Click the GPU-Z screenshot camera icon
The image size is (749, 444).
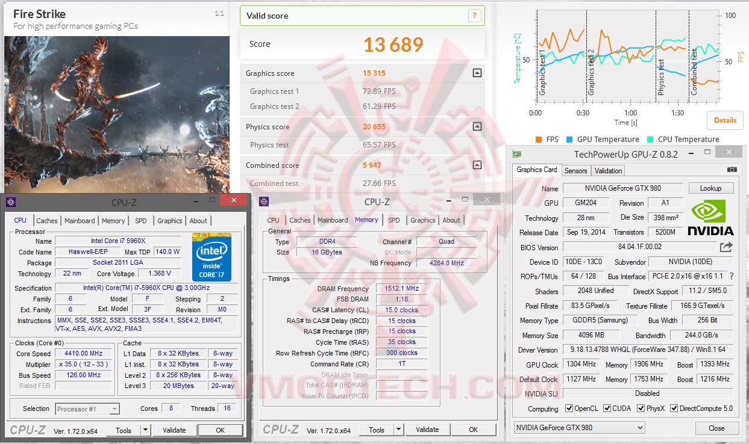732,170
